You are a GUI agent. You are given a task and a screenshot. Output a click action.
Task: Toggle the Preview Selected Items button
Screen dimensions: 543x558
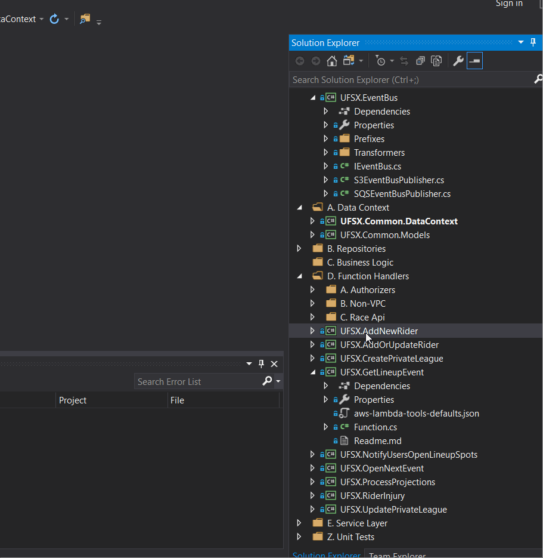[x=474, y=61]
